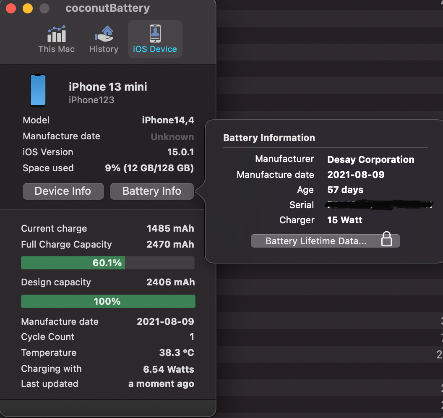Viewport: 443px width, 418px height.
Task: Click the popover's 2021-08-09 manufacture date
Action: [x=356, y=175]
